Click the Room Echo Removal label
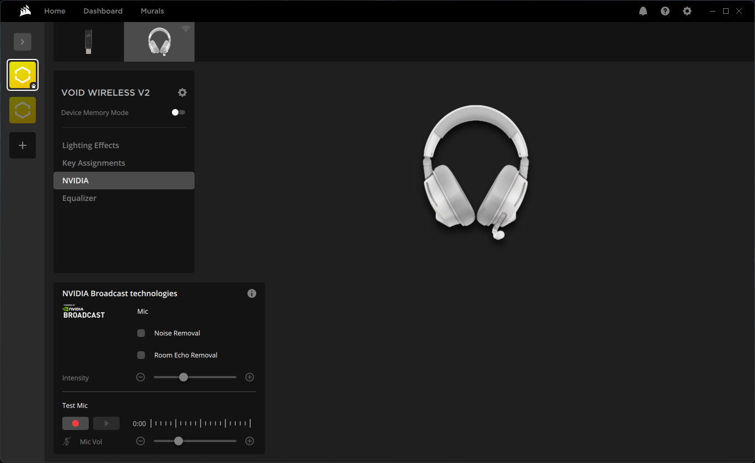 [186, 355]
